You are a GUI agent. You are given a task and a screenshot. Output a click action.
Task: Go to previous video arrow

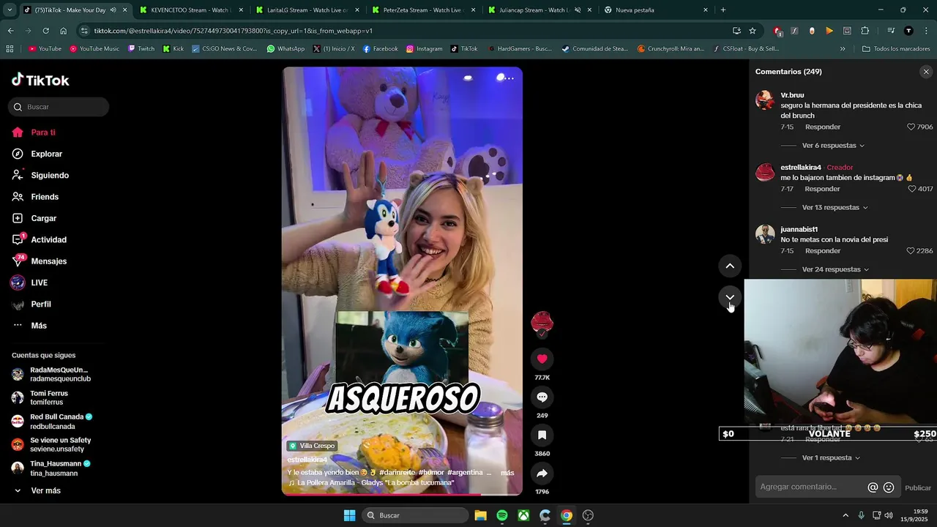pyautogui.click(x=730, y=266)
